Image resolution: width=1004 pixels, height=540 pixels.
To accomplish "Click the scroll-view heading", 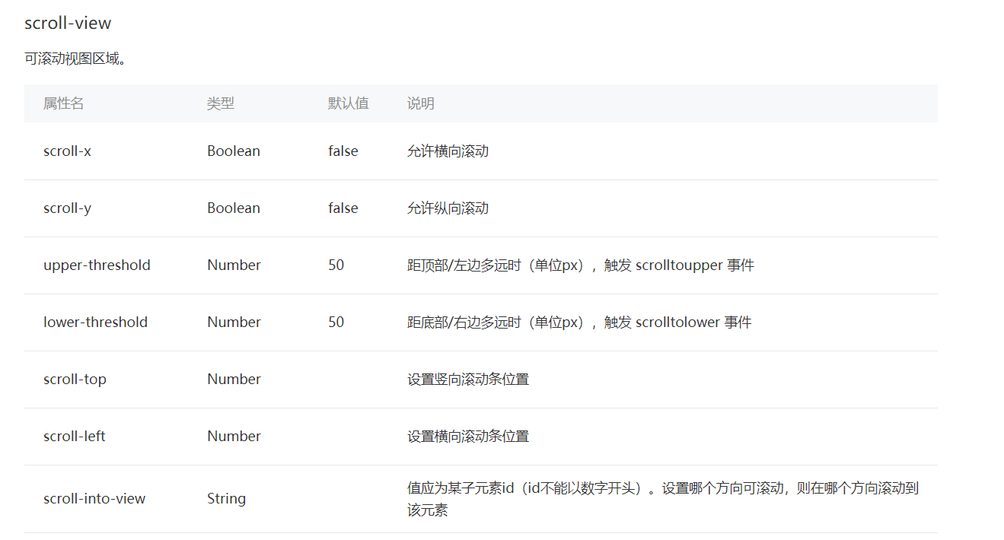I will (x=68, y=24).
